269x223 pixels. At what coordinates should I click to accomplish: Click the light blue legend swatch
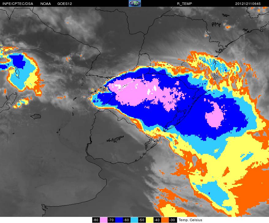tap(134, 220)
